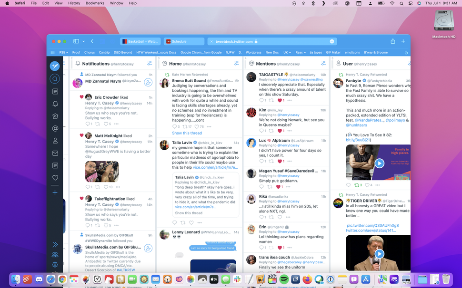This screenshot has width=462, height=288.
Task: Collapse the TweetDeck navigation sidebar
Action: 55,244
